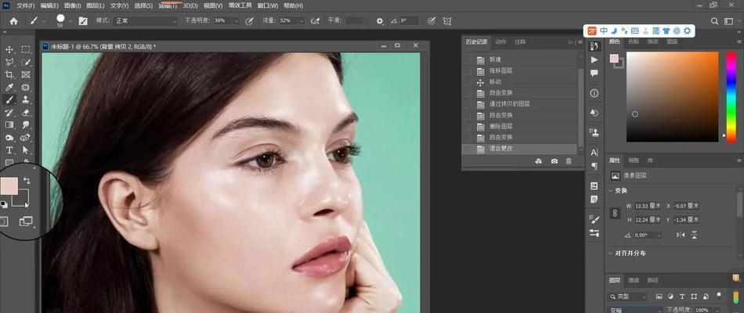Open Character panel icon in dock
This screenshot has height=313, width=744.
594,153
